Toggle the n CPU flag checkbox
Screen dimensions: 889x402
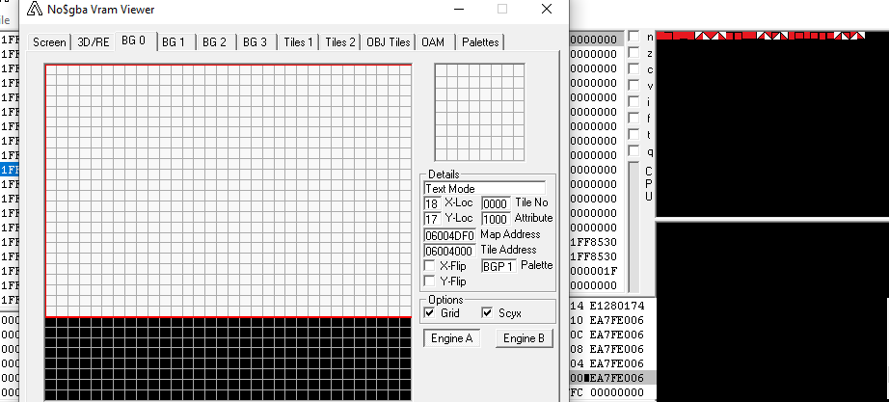[x=633, y=37]
